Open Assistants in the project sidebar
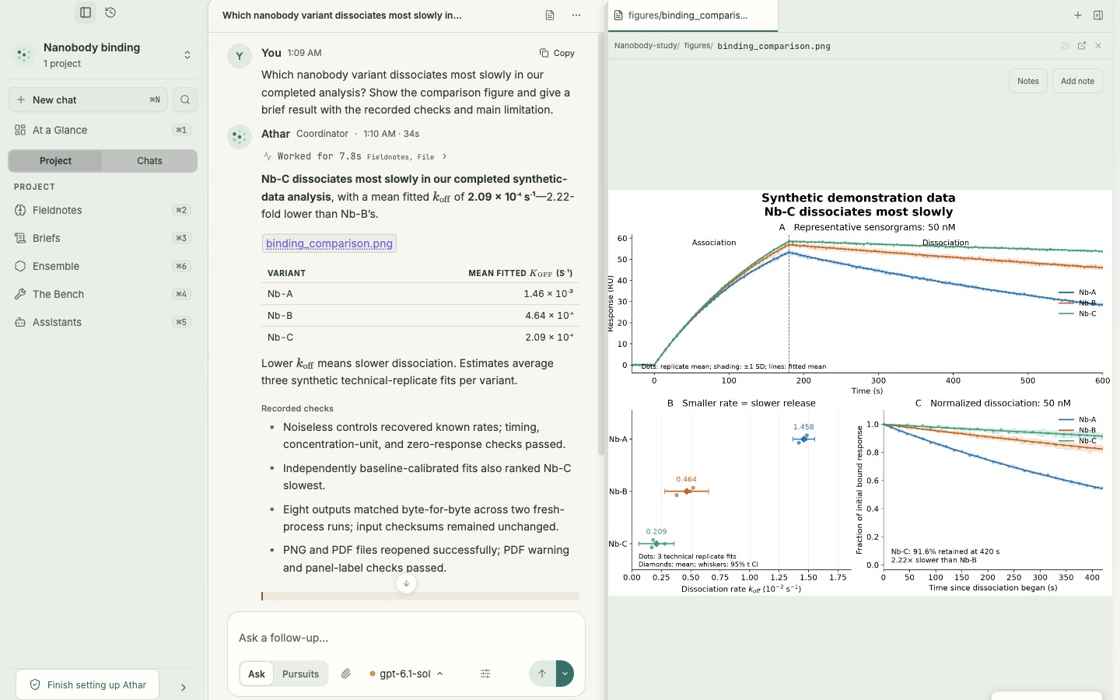This screenshot has width=1120, height=700. coord(103,322)
